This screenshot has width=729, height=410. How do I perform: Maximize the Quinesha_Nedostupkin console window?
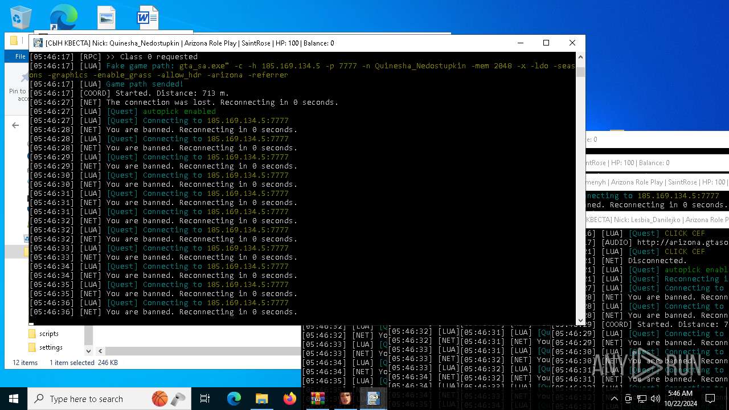click(x=546, y=43)
